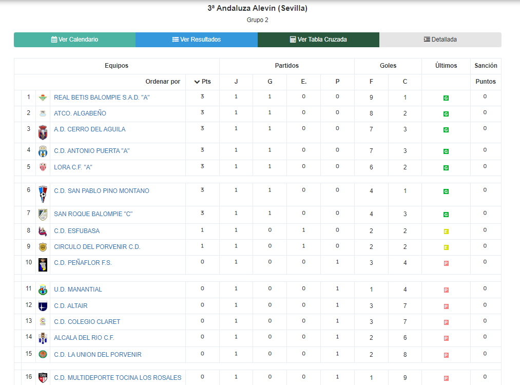Sort by F goals for column
The height and width of the screenshot is (385, 520).
point(371,82)
